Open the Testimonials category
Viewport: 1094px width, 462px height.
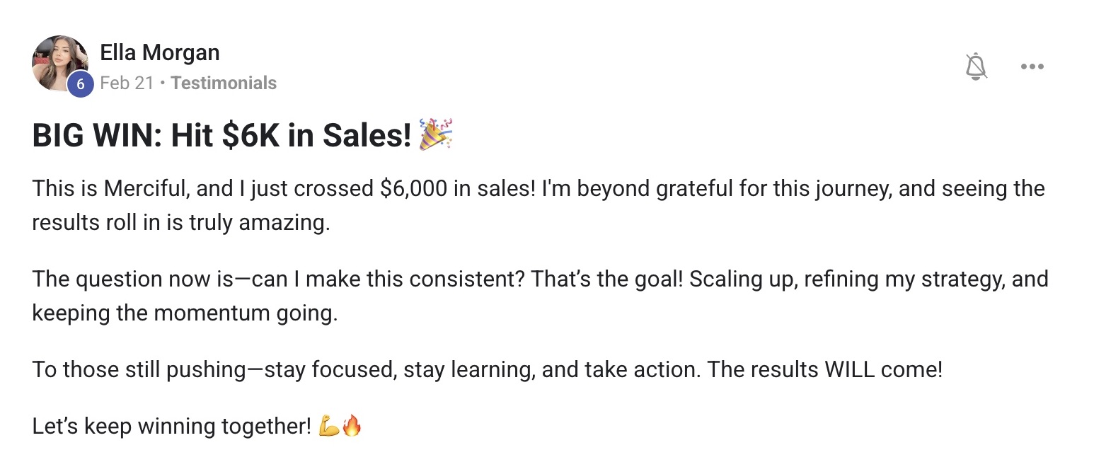click(x=224, y=83)
